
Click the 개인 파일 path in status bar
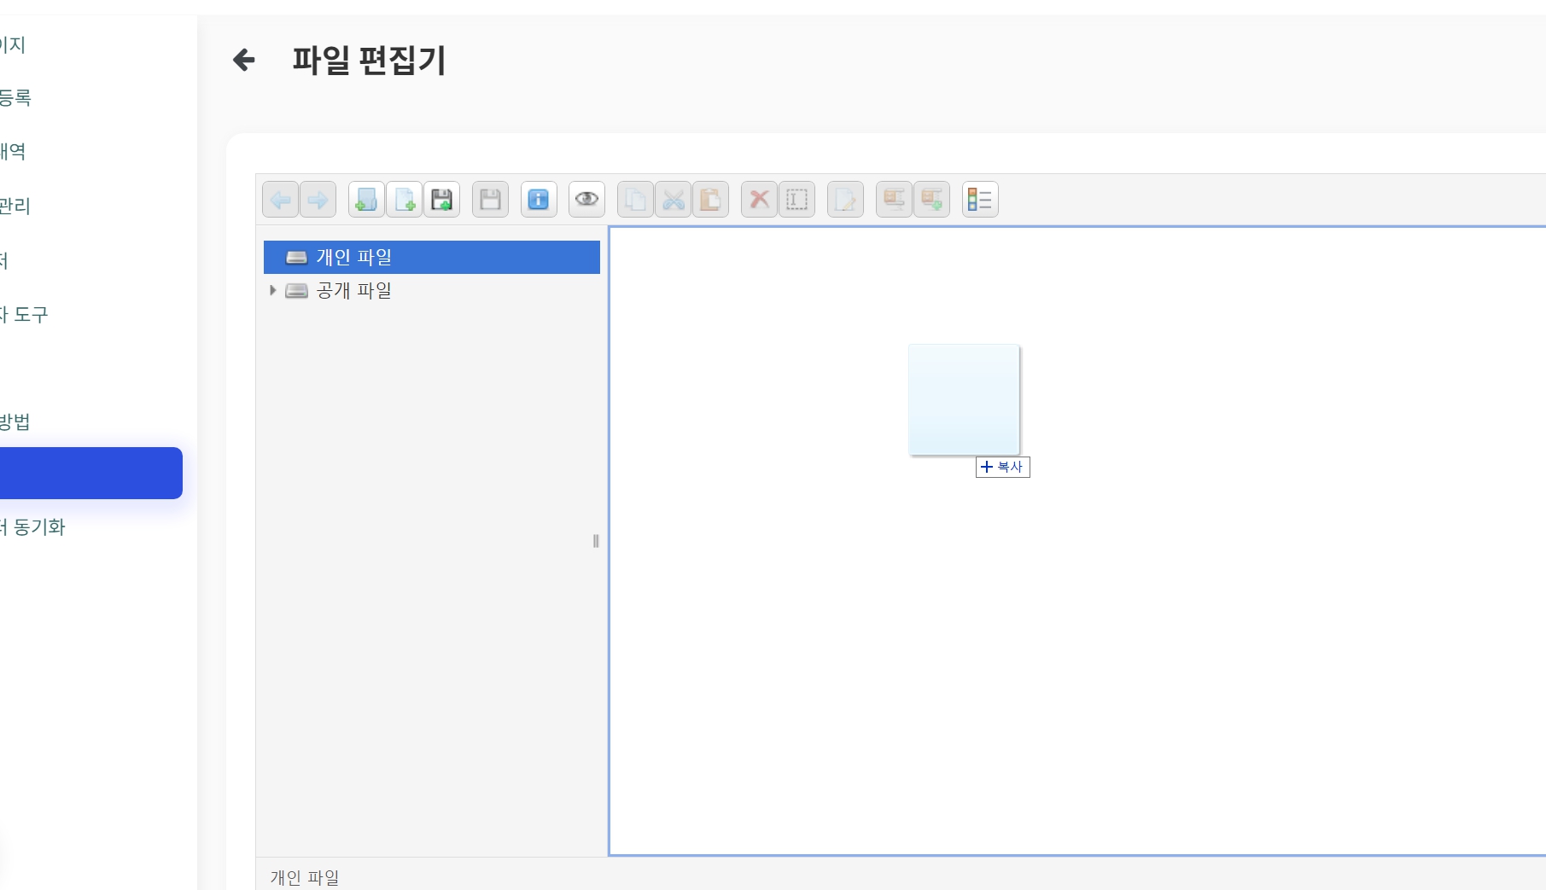(305, 877)
